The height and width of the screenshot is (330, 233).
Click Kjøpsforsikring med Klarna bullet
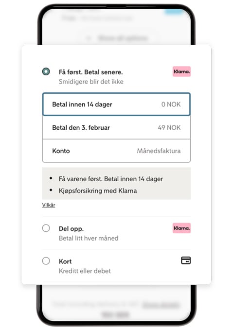pyautogui.click(x=98, y=191)
